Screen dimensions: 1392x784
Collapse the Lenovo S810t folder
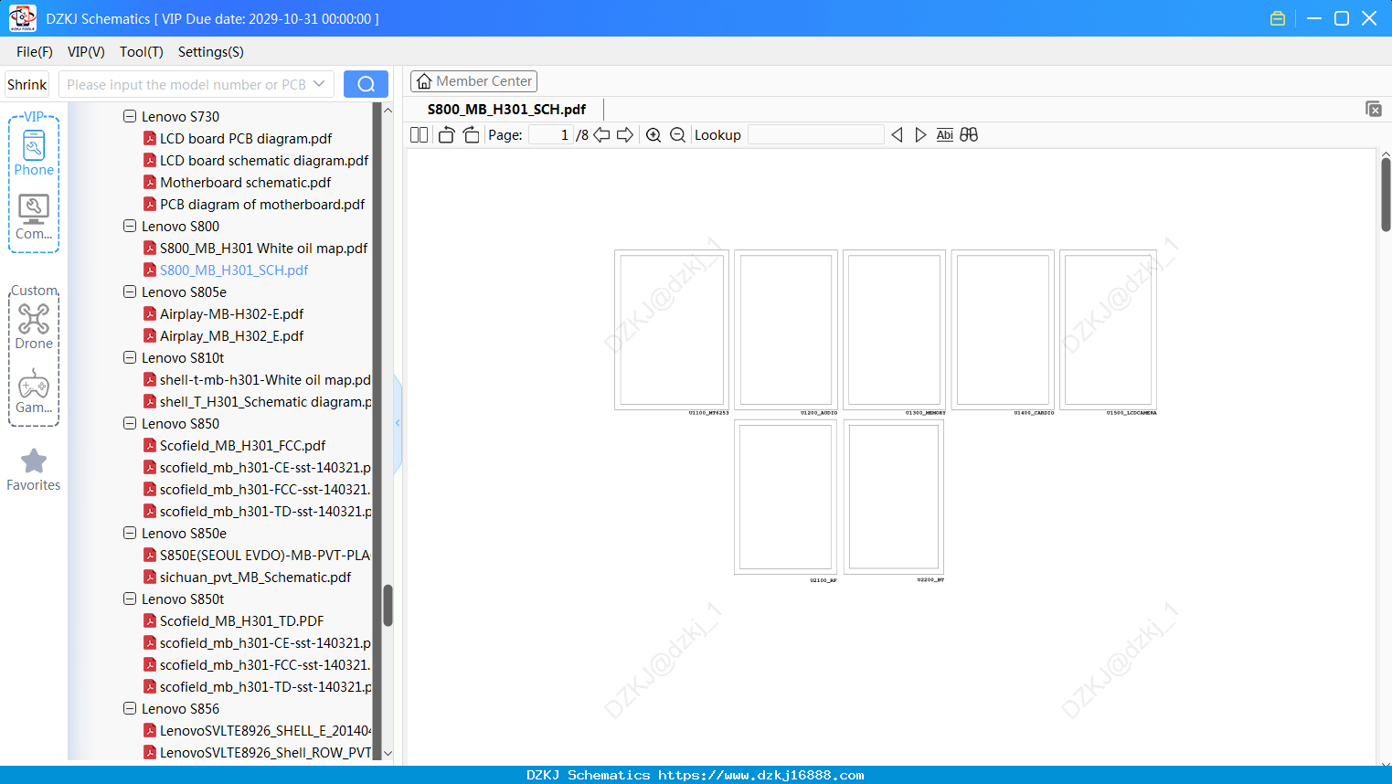[x=130, y=357]
